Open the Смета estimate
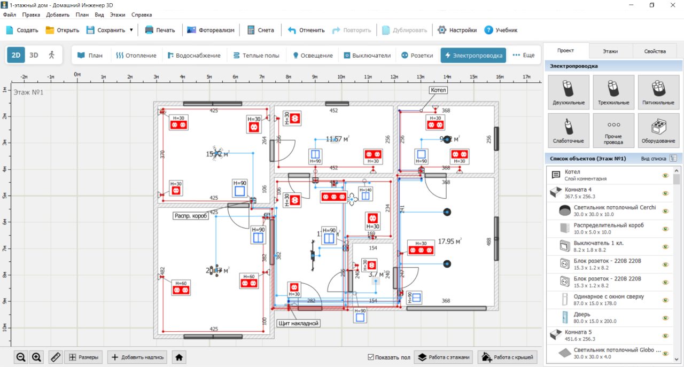Image resolution: width=684 pixels, height=367 pixels. coord(260,30)
